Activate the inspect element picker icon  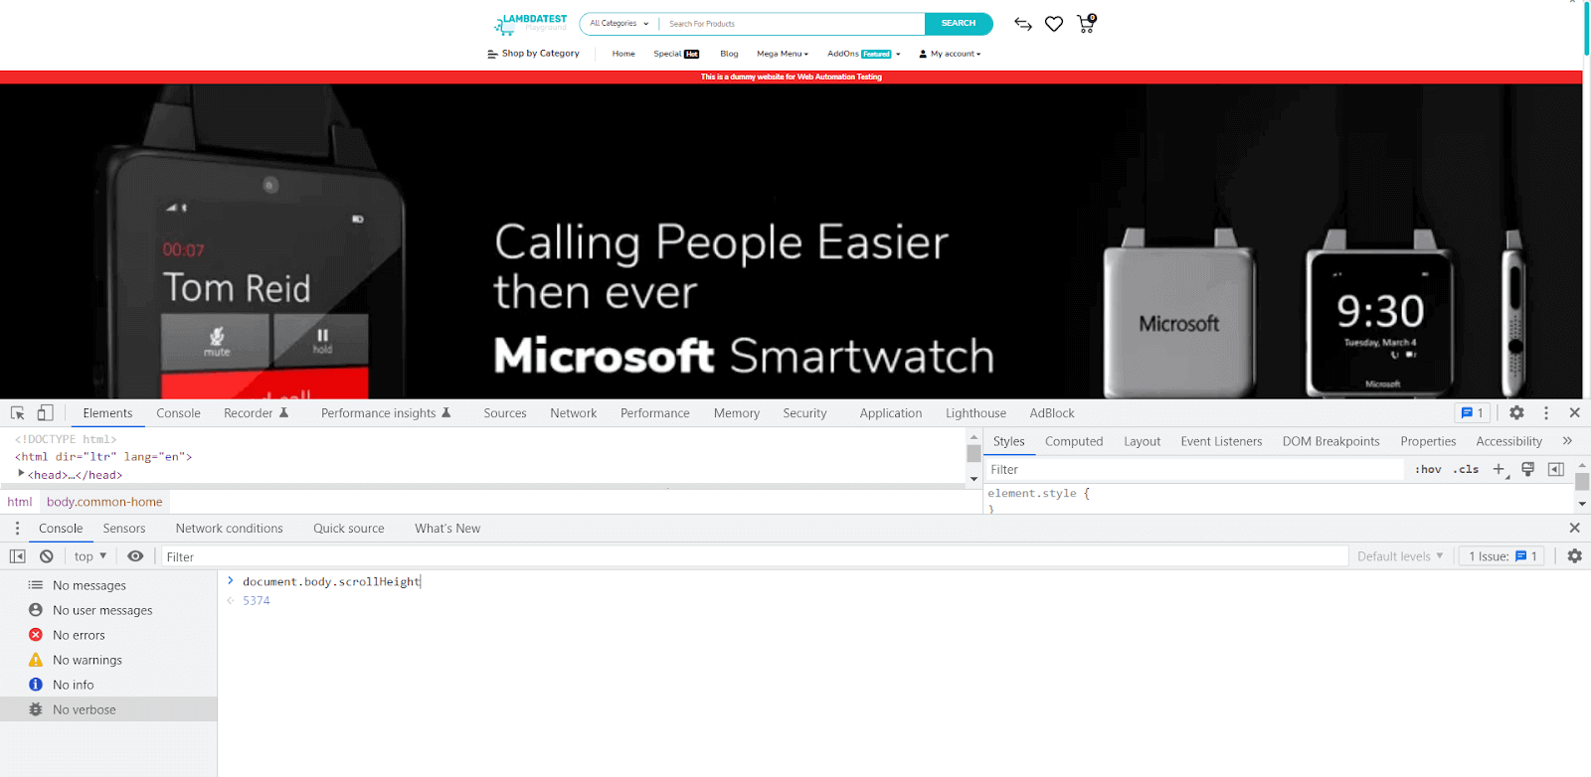pyautogui.click(x=18, y=413)
